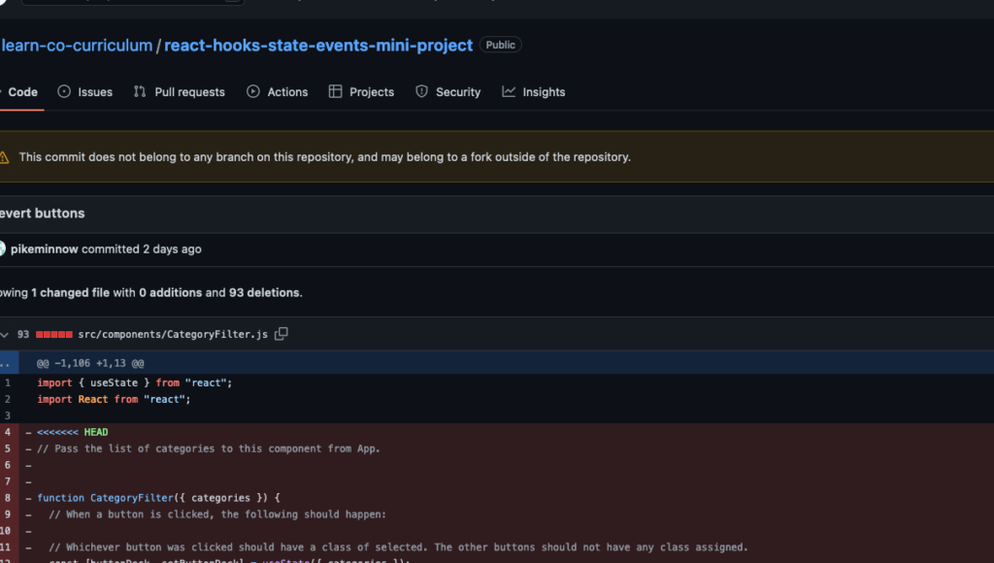Screen dimensions: 994x563
Task: Click the Public visibility badge
Action: tap(500, 45)
